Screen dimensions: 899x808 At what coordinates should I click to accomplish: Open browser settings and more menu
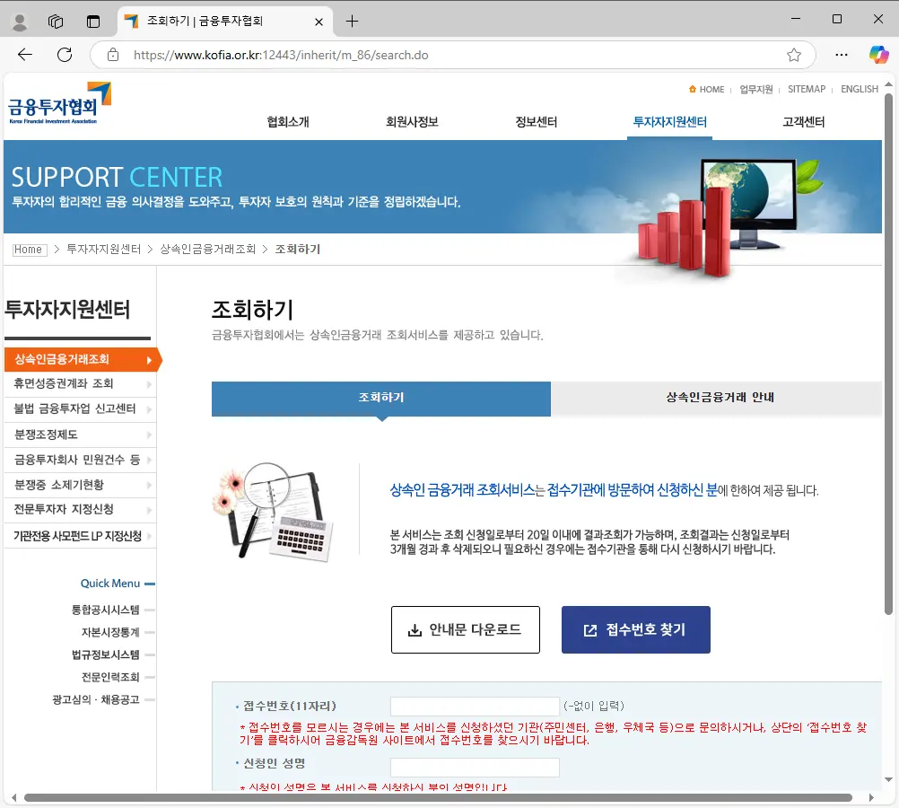[841, 55]
